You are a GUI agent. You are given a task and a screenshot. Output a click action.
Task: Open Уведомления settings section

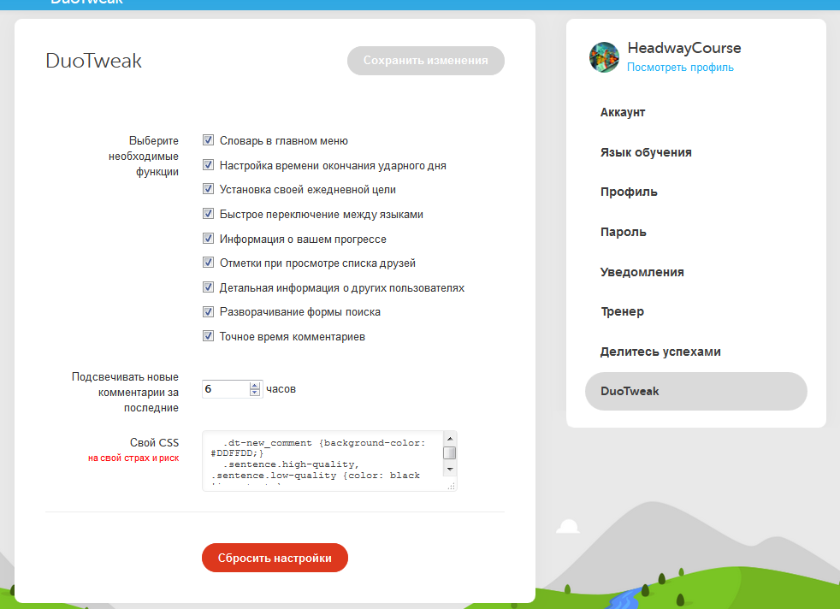(642, 272)
